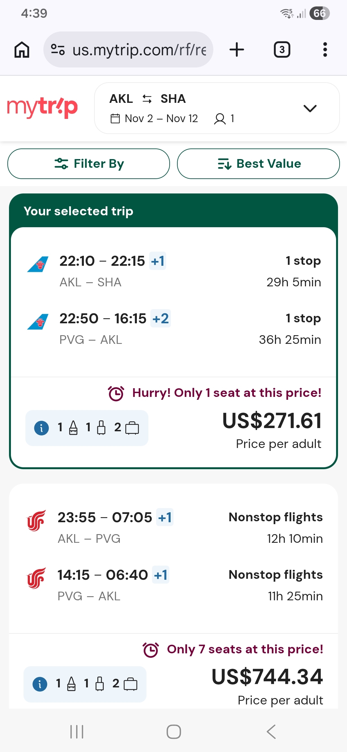Tap the baggage info icon on US$744.34 flight
The width and height of the screenshot is (347, 752).
[x=40, y=684]
